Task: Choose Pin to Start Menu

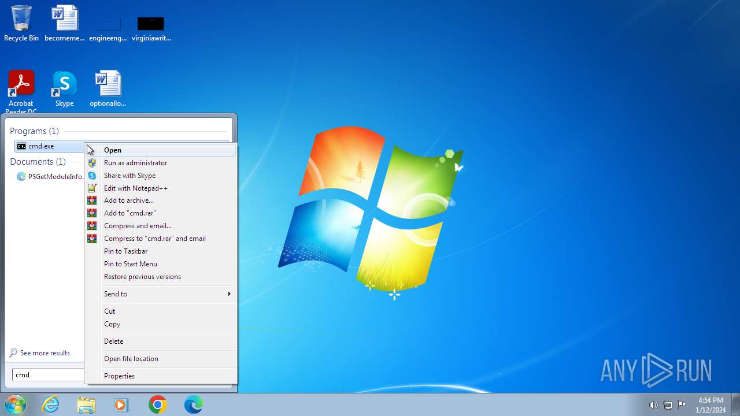Action: [161, 264]
